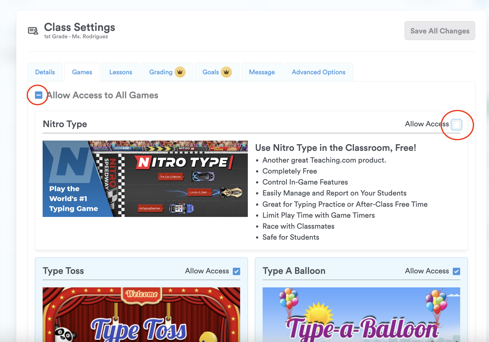Click the crown icon on Grading tab
This screenshot has height=342, width=489.
pos(180,72)
